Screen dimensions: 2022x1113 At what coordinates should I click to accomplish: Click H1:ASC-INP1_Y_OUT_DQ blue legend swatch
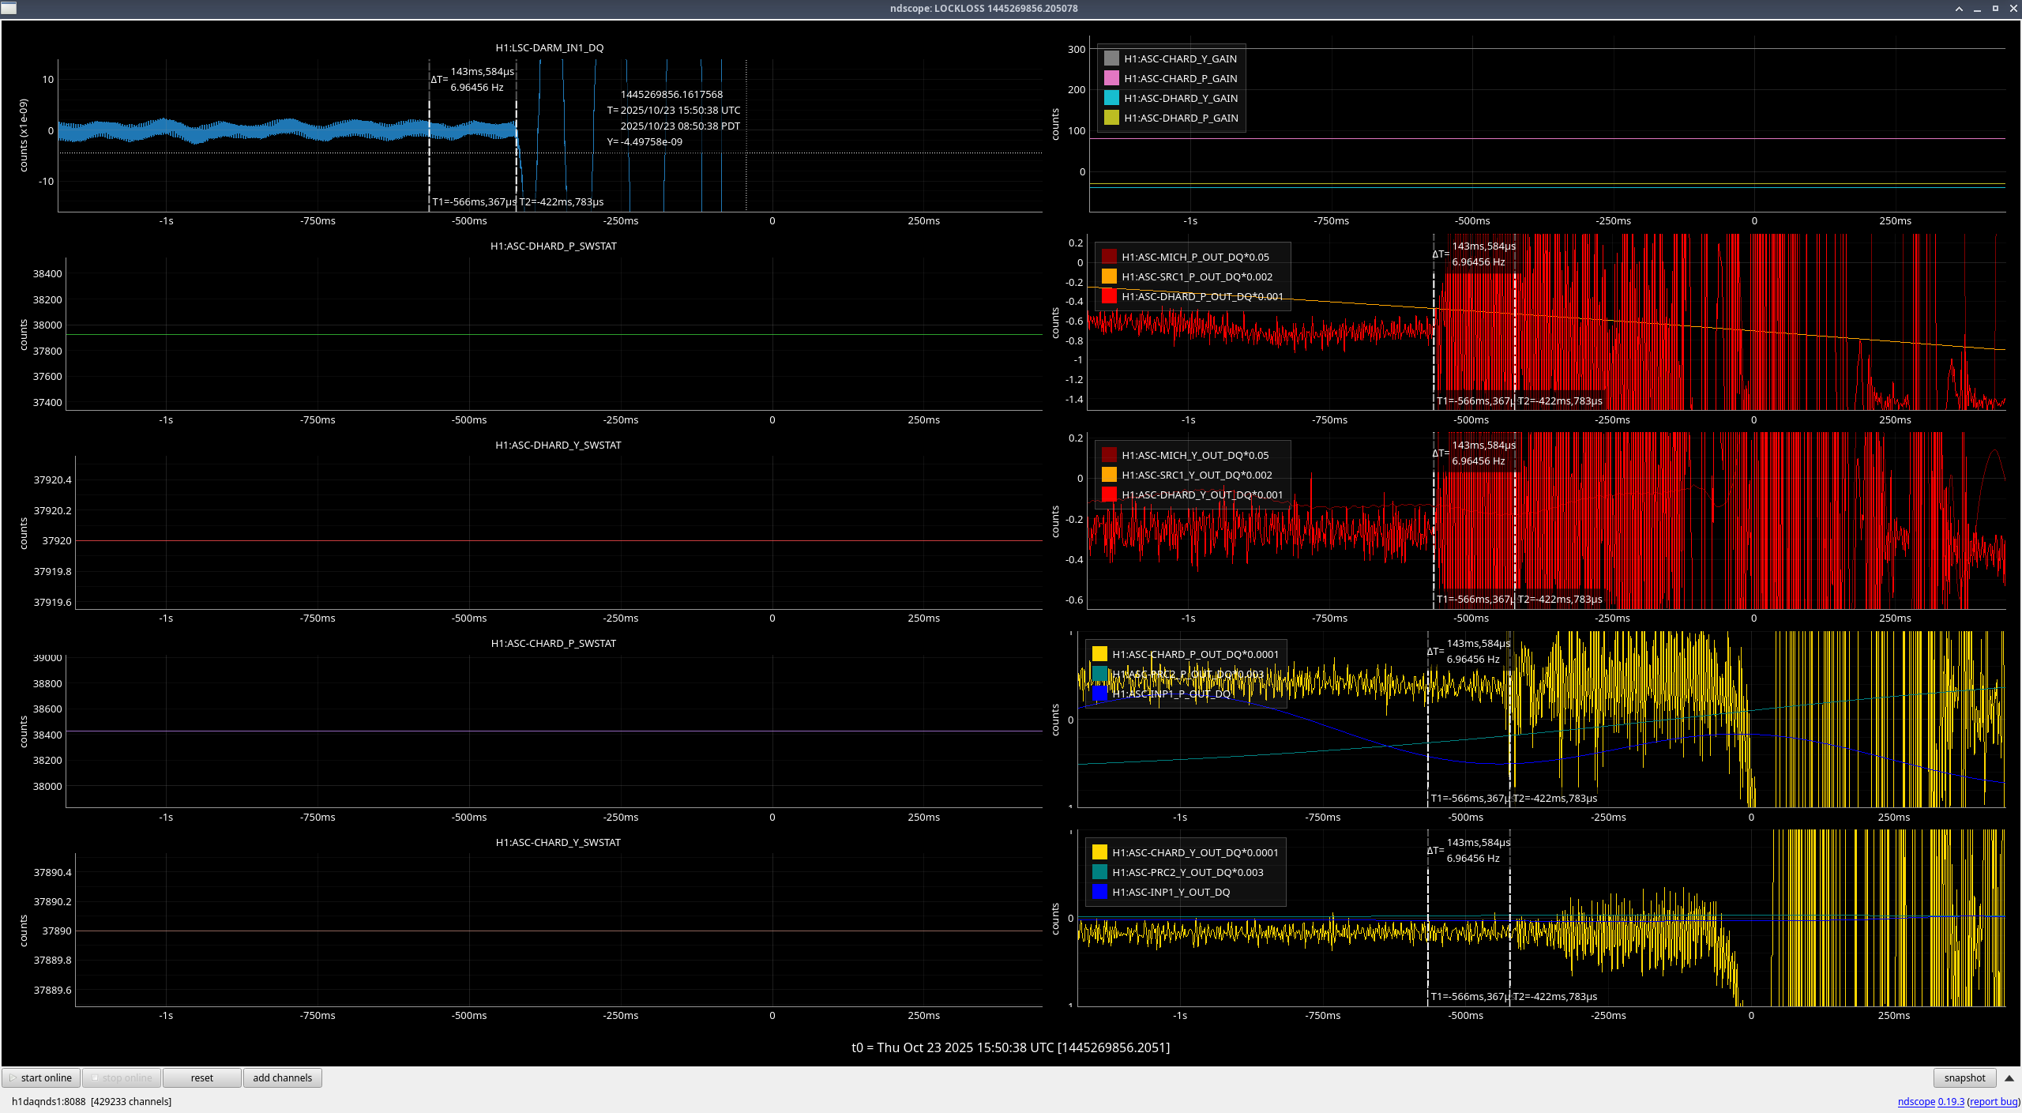tap(1099, 892)
